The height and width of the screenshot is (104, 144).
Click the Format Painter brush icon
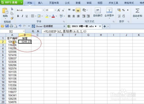tap(12, 18)
